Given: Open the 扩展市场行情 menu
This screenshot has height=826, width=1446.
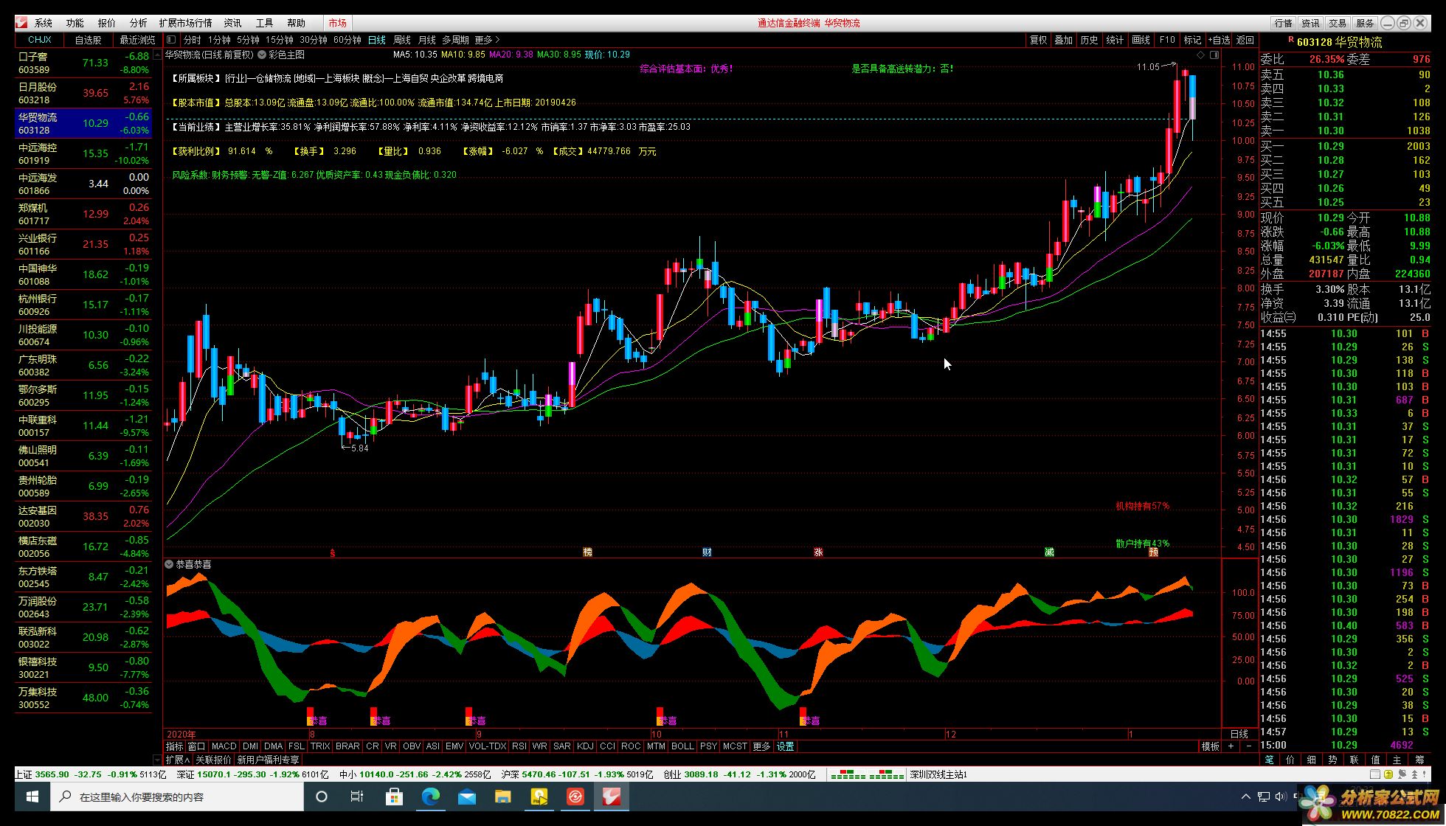Looking at the screenshot, I should pos(186,23).
